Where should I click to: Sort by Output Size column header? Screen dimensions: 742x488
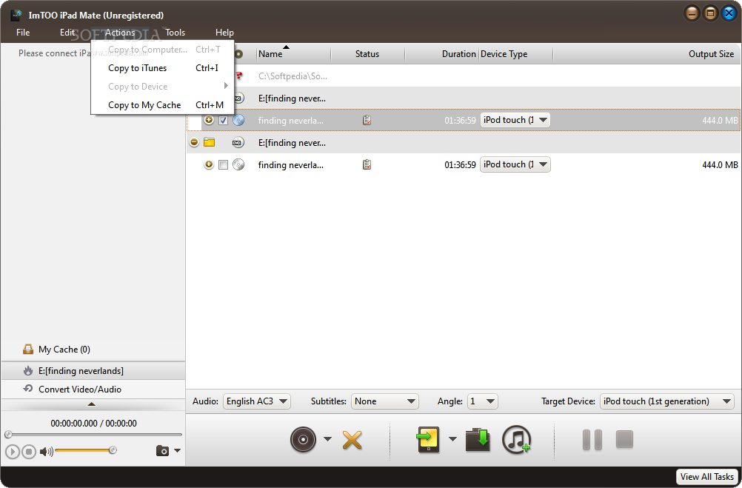click(x=647, y=54)
